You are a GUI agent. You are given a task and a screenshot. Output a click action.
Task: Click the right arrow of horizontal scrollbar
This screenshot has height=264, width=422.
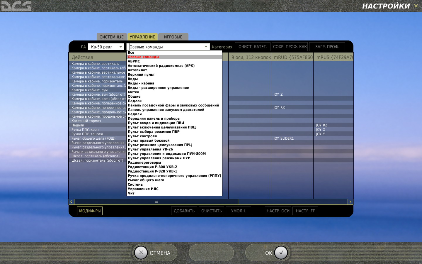click(x=350, y=202)
